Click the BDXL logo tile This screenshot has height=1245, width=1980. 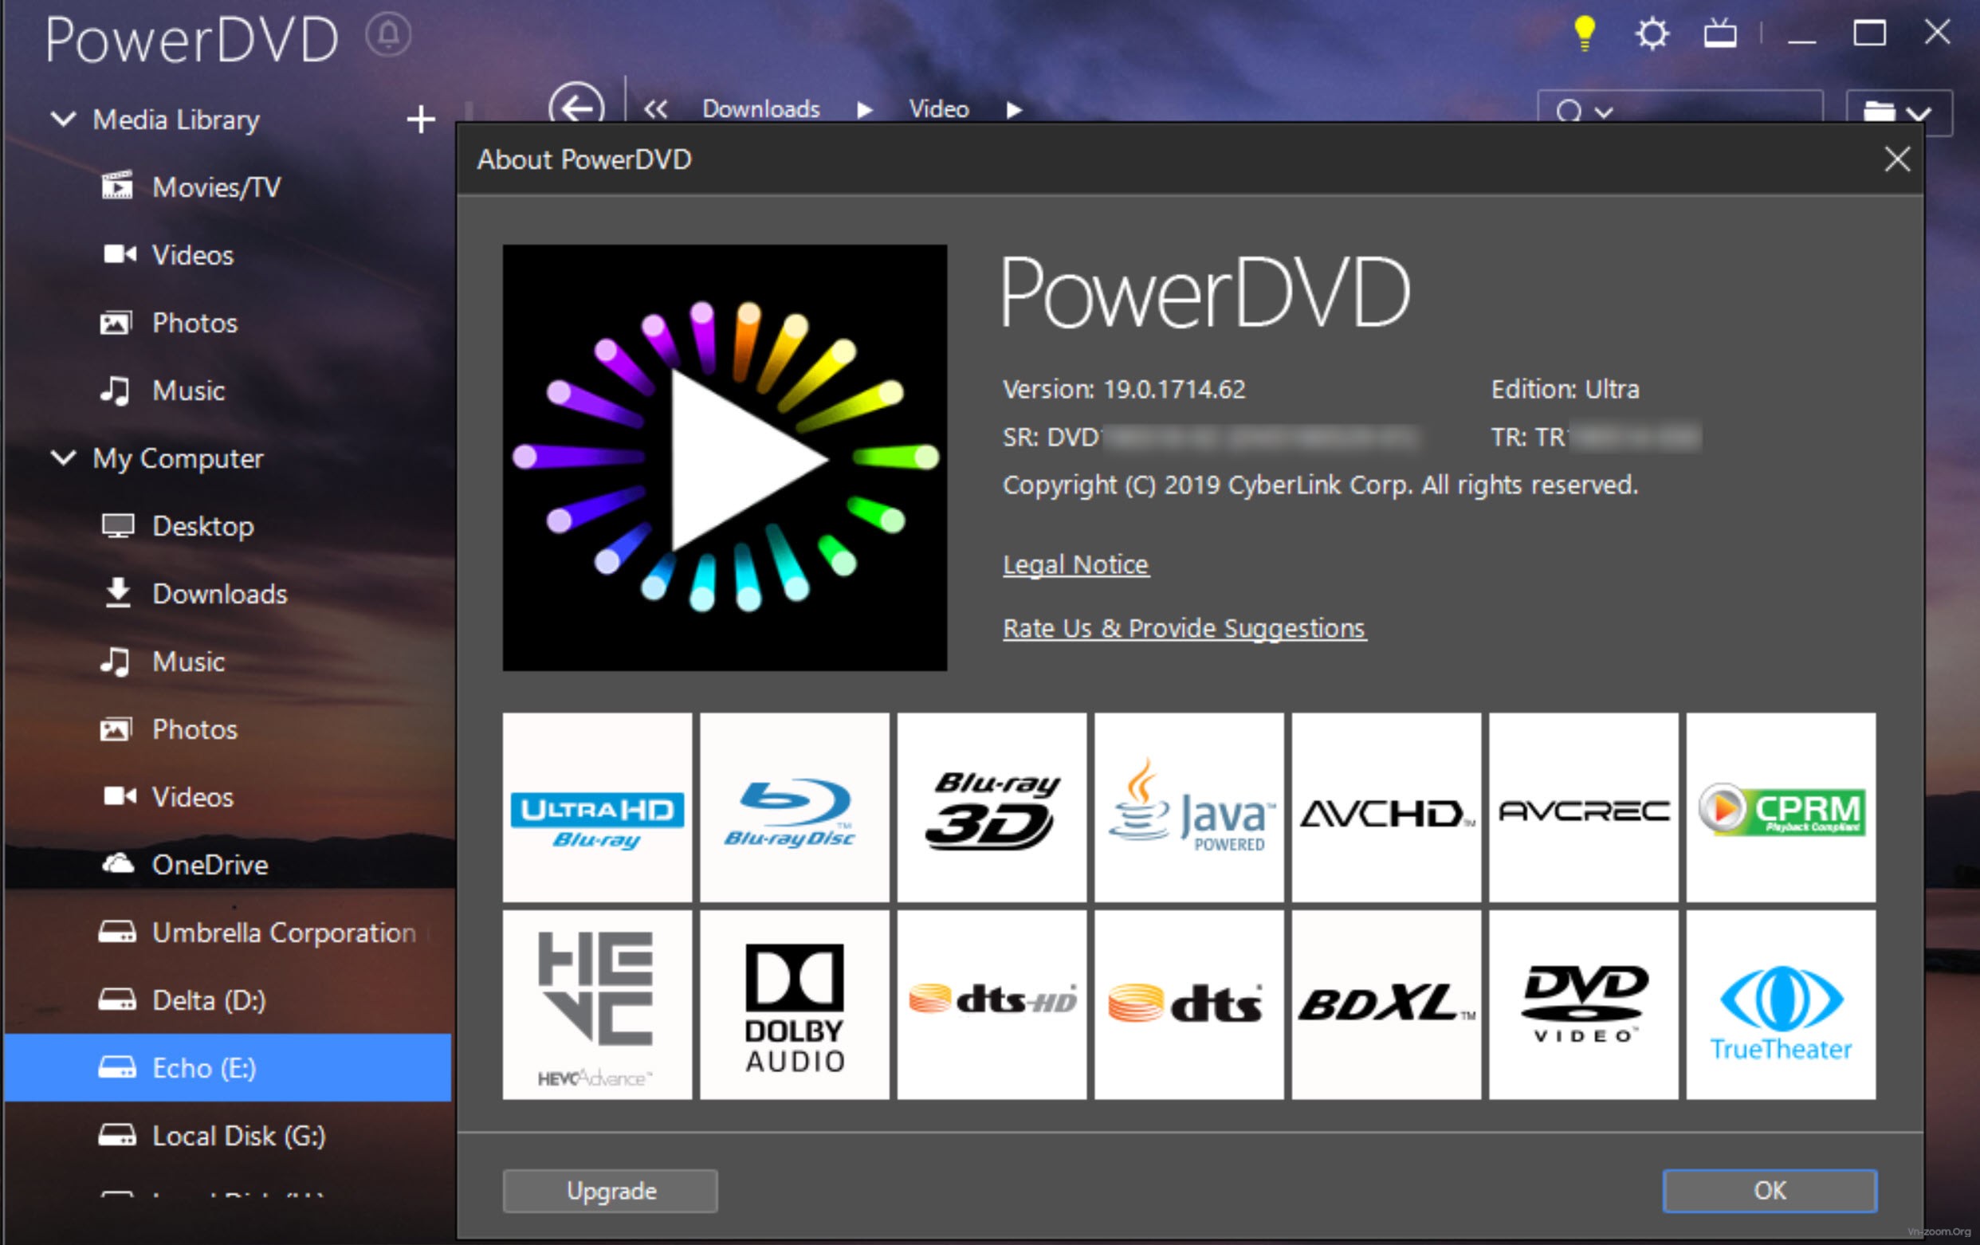(x=1386, y=1005)
